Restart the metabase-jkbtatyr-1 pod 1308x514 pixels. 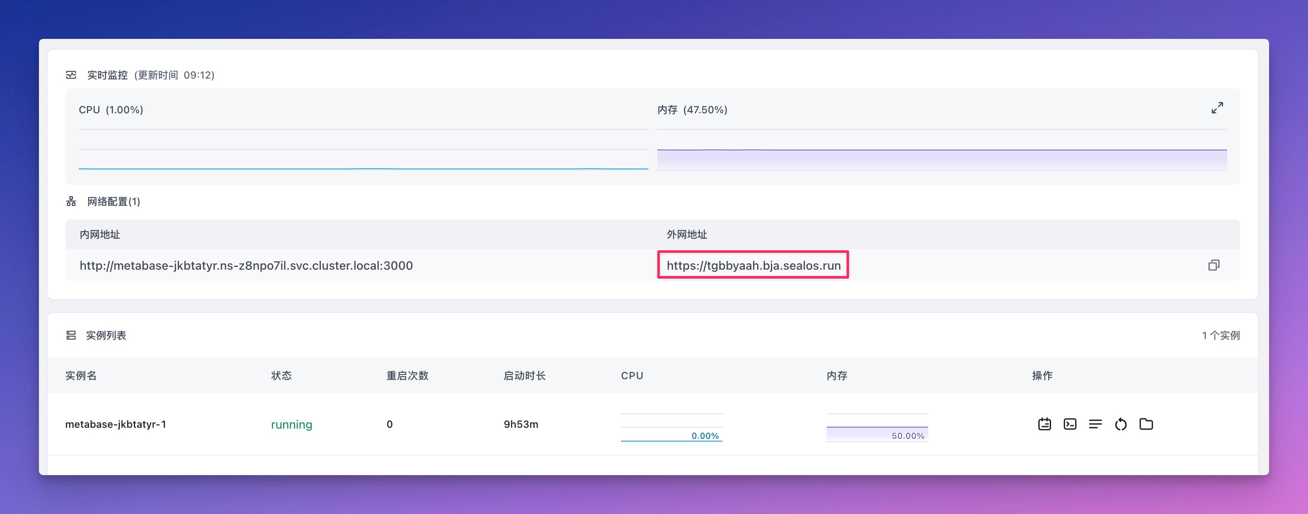click(x=1121, y=424)
